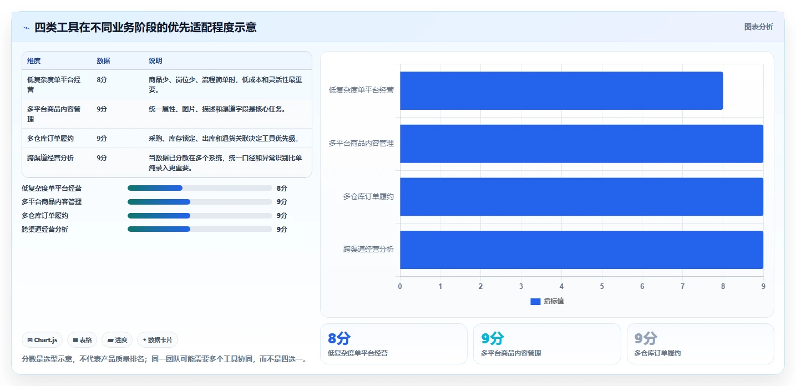Click the title 四类工具在不同业务阶段的优先适配程度示意
The image size is (796, 386).
pyautogui.click(x=145, y=28)
